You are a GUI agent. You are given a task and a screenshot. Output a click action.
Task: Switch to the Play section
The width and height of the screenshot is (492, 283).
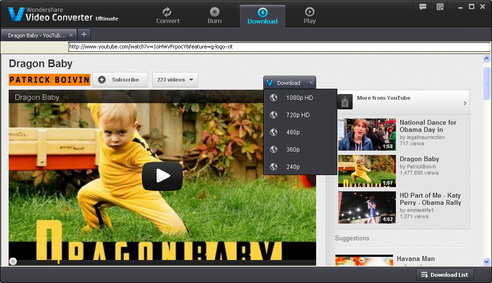point(309,15)
